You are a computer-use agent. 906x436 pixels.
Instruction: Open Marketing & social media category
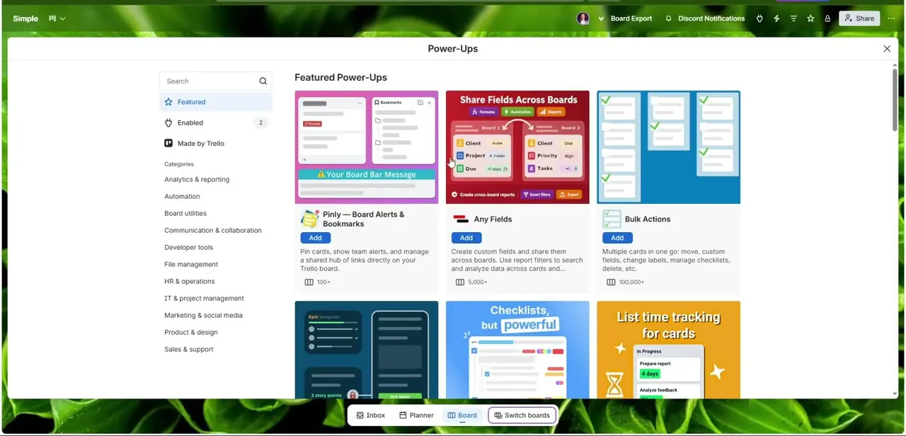203,315
